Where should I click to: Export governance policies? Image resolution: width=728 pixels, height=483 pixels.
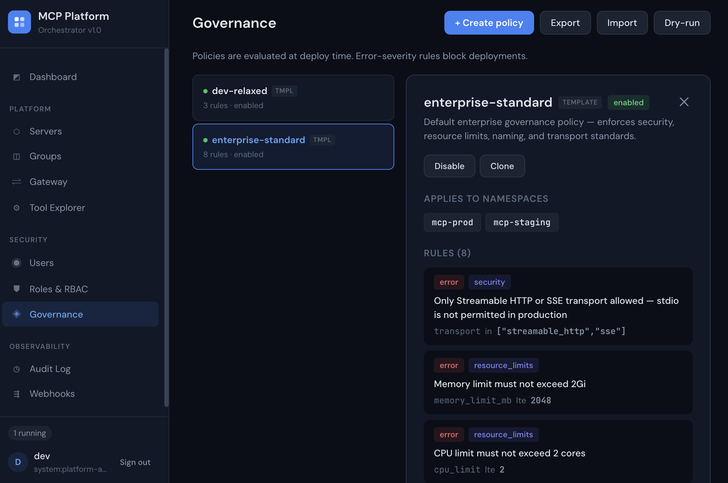[x=565, y=23]
